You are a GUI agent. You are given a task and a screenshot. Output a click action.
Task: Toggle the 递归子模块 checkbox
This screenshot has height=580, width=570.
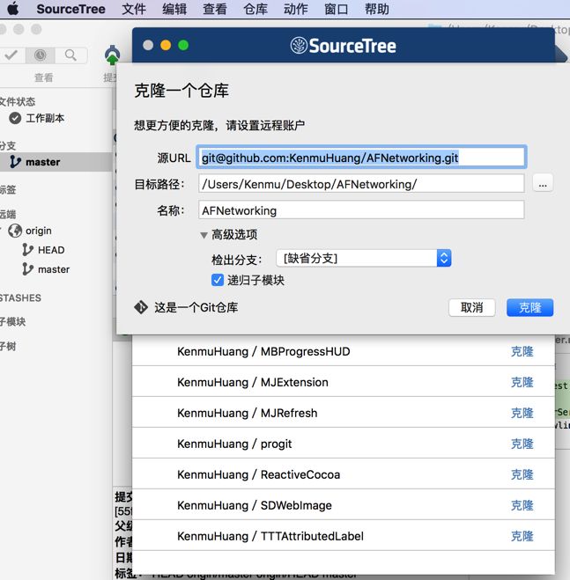(218, 280)
